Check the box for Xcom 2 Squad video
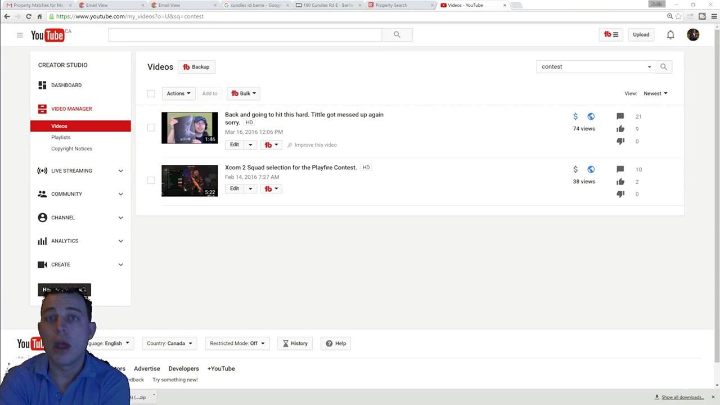 (x=151, y=181)
